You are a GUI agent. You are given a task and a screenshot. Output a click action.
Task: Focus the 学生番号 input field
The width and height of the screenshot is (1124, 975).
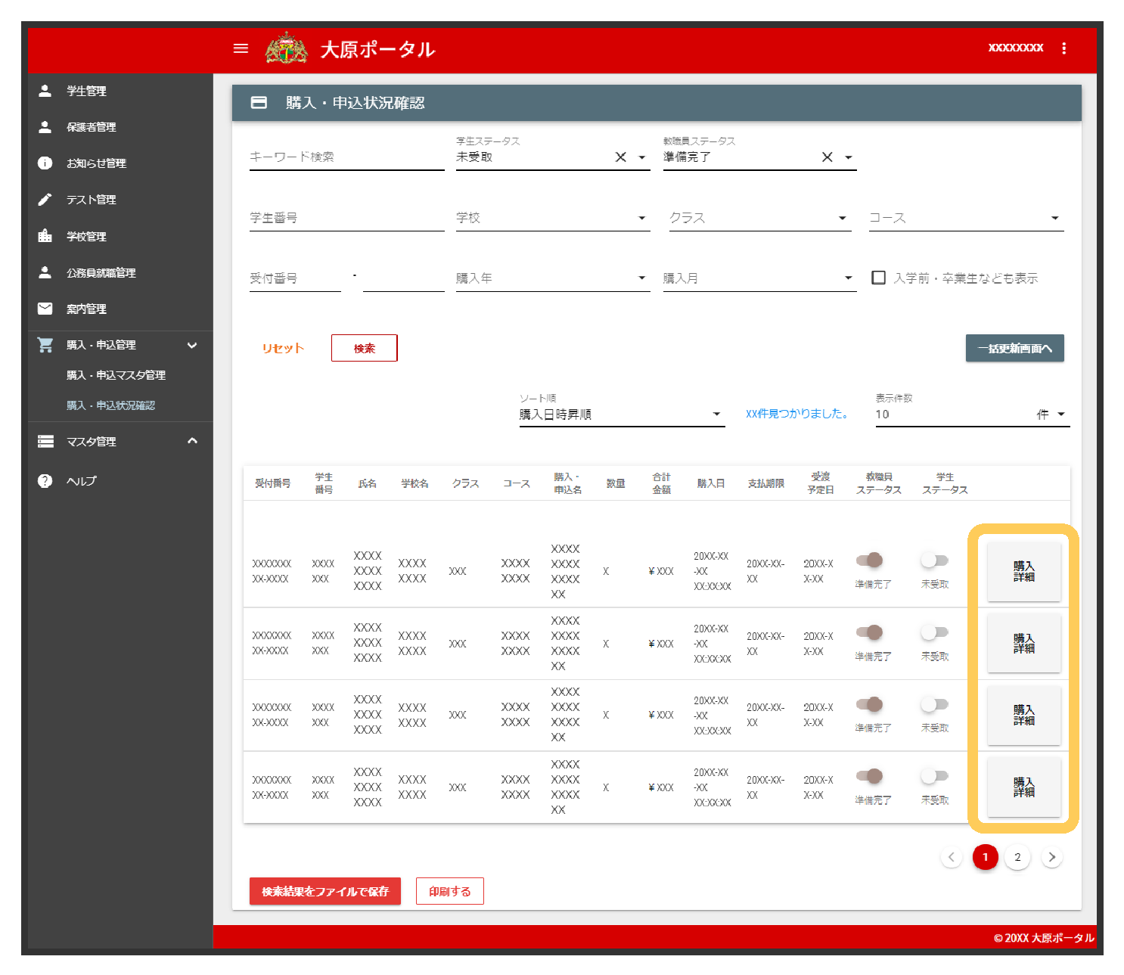347,218
